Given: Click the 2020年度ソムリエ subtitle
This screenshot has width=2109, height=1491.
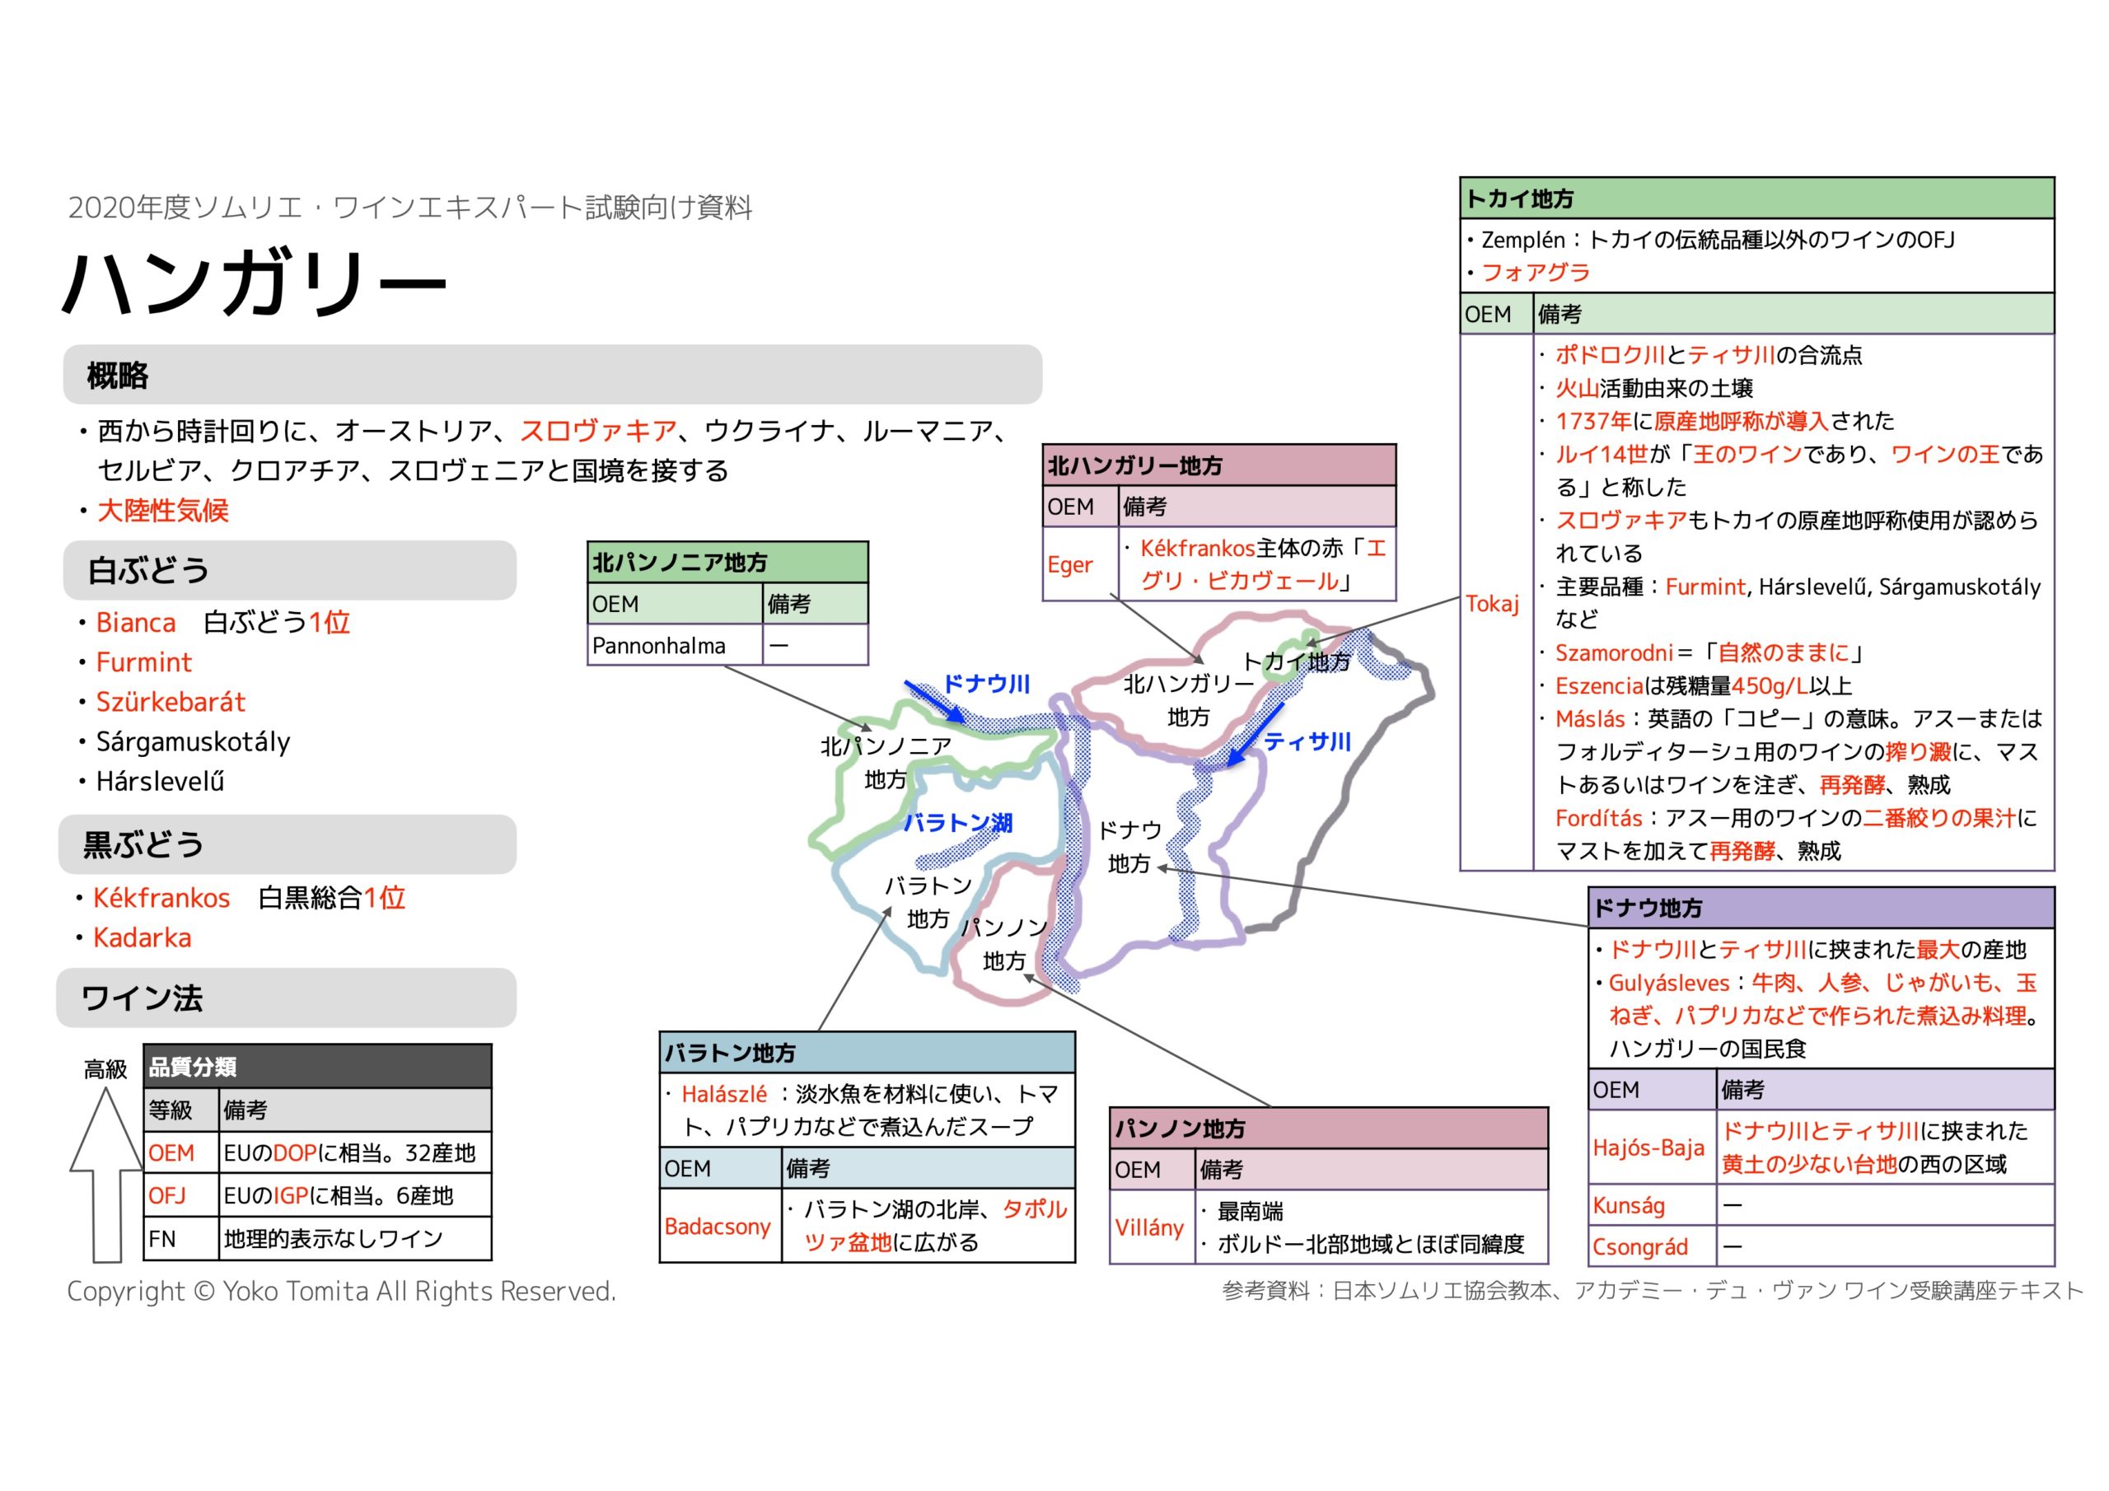Looking at the screenshot, I should pyautogui.click(x=410, y=208).
